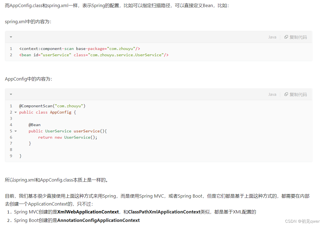This screenshot has height=226, width=324.
Task: Fold the userService() method line arrow
Action: pyautogui.click(x=16, y=131)
